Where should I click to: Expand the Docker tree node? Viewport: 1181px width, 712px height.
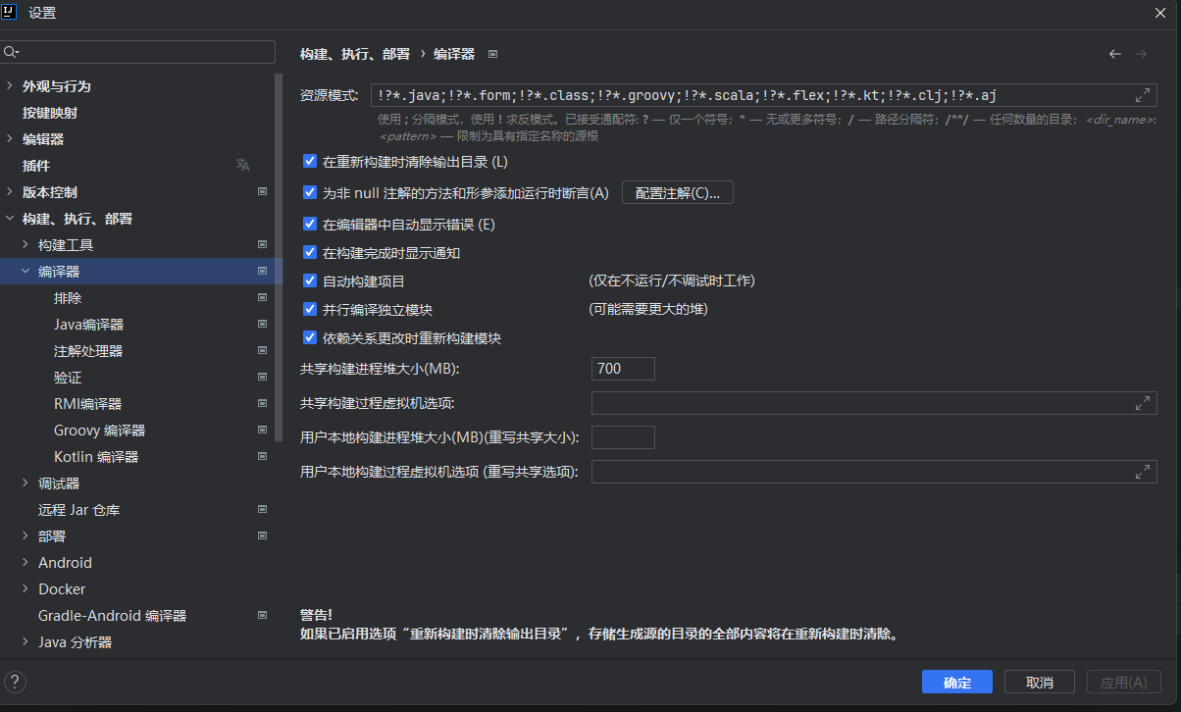pos(26,589)
